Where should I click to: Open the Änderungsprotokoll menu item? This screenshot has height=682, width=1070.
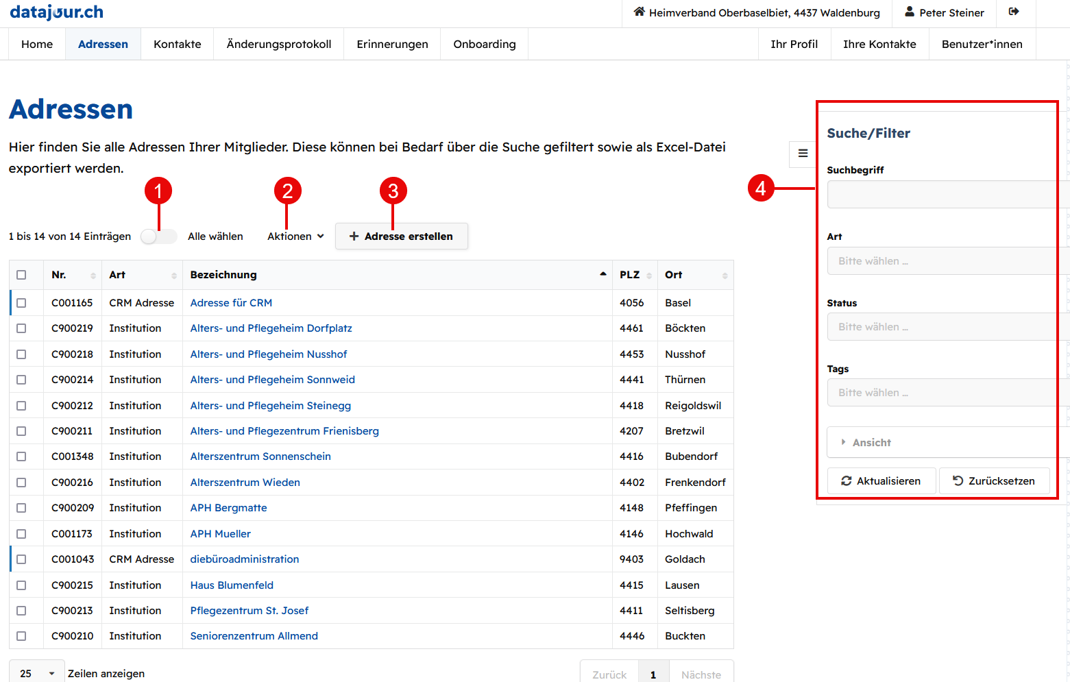(279, 45)
